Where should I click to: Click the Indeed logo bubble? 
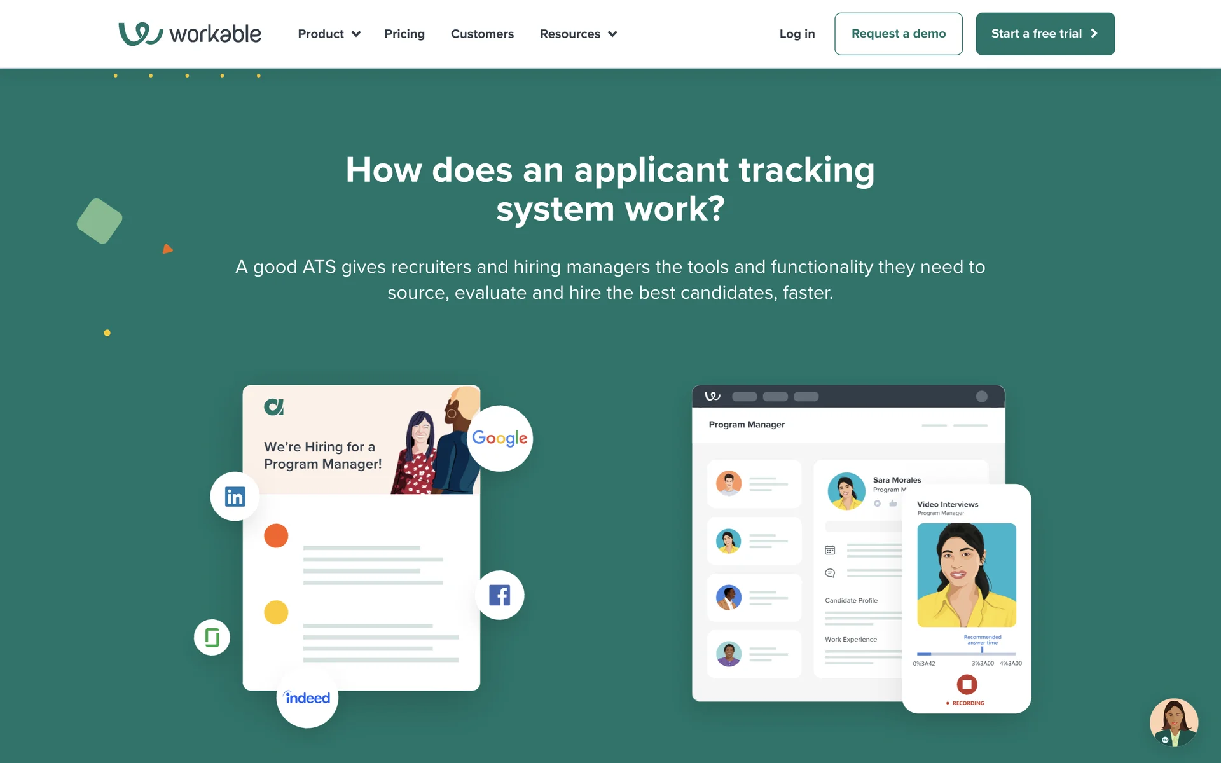coord(307,698)
